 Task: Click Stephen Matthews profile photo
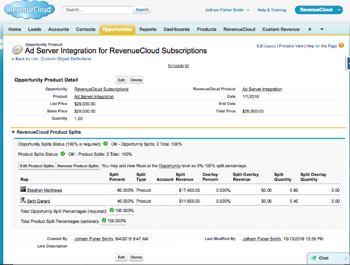(23, 189)
